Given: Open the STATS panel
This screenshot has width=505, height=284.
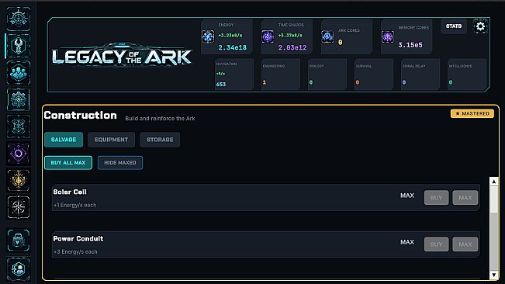Looking at the screenshot, I should pyautogui.click(x=454, y=26).
